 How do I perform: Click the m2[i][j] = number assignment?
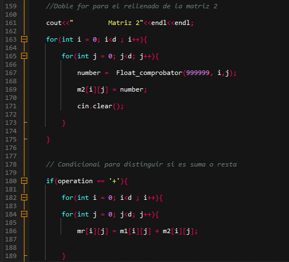point(112,90)
